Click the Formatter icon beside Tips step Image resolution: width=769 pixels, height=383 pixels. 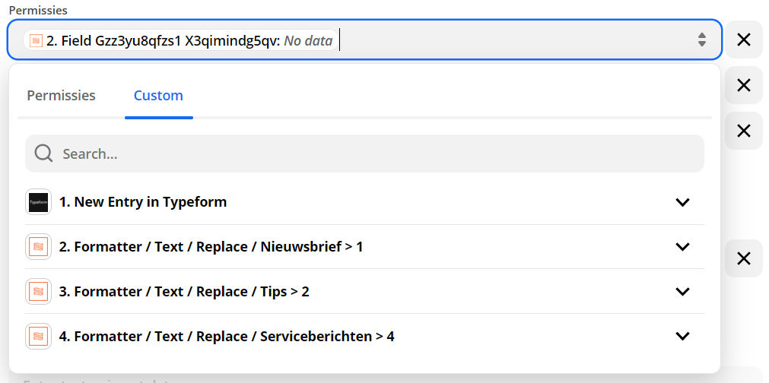38,292
